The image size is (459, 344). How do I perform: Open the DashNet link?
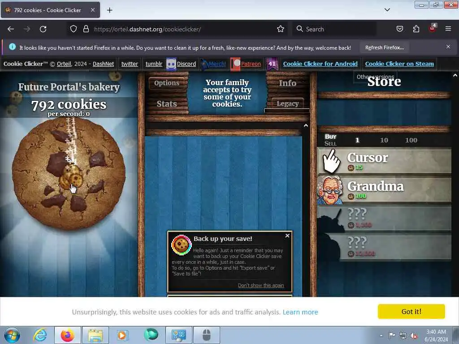click(104, 64)
